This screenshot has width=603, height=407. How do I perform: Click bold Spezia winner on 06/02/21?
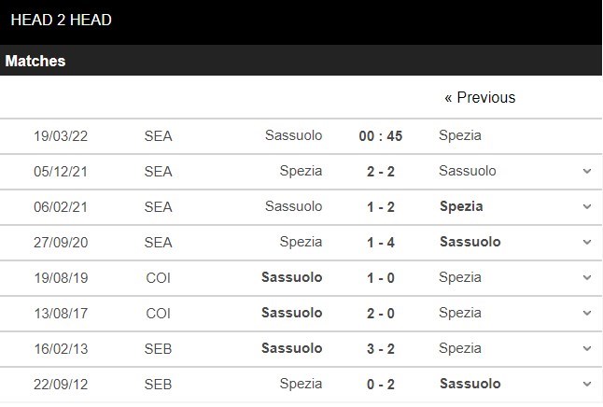coord(461,206)
